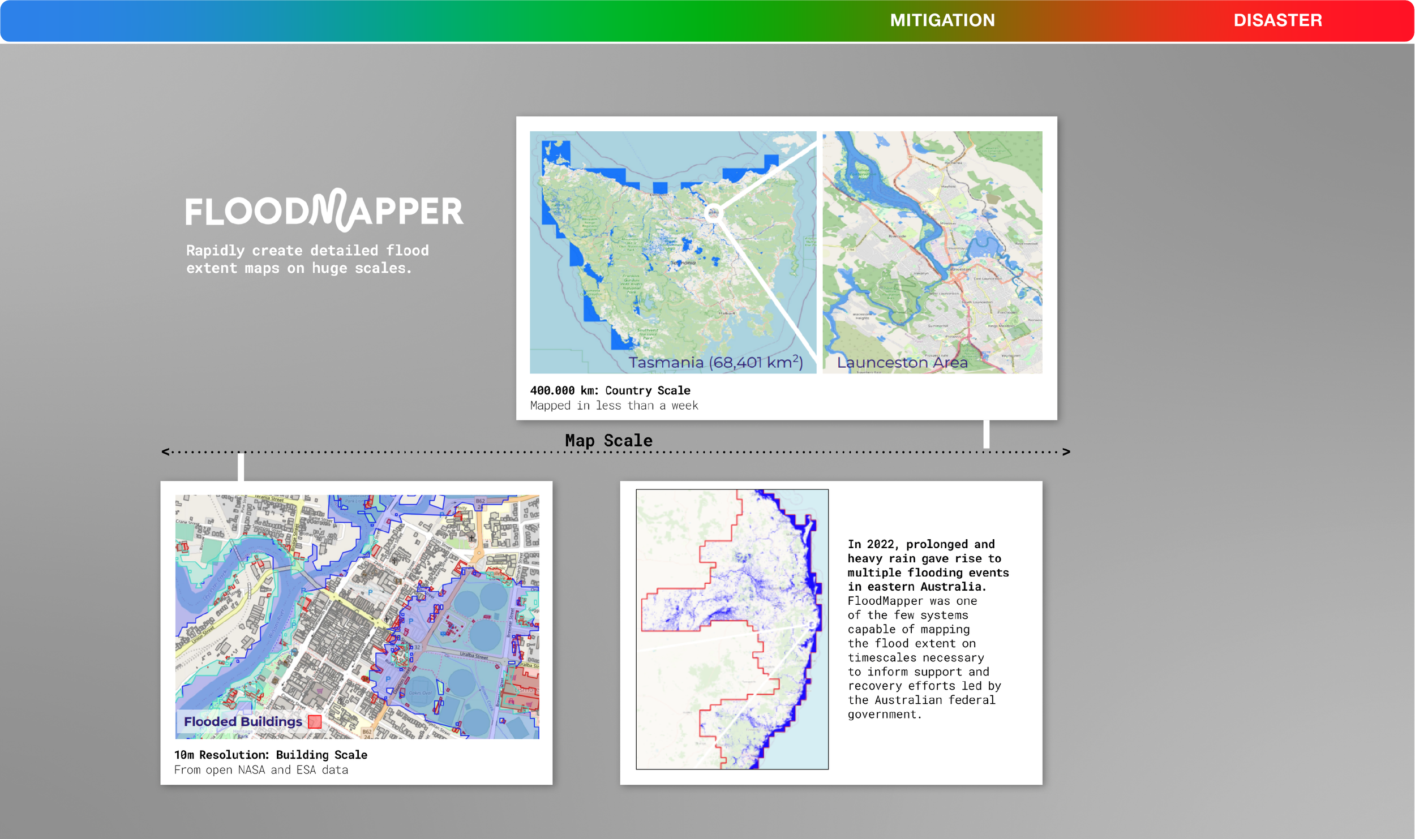Viewport: 1415px width, 839px height.
Task: Select '400.000 km: Country Scale' caption
Action: point(610,390)
